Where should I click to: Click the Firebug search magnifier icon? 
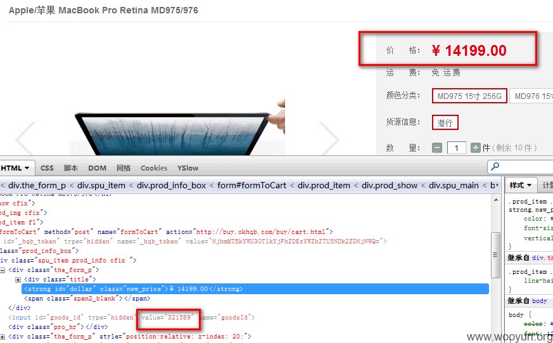495,166
